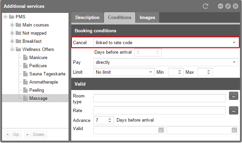
Task: Click the Room type input field
Action: pyautogui.click(x=160, y=98)
